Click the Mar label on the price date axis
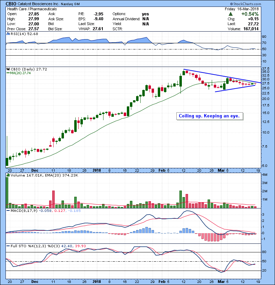 pyautogui.click(x=221, y=171)
